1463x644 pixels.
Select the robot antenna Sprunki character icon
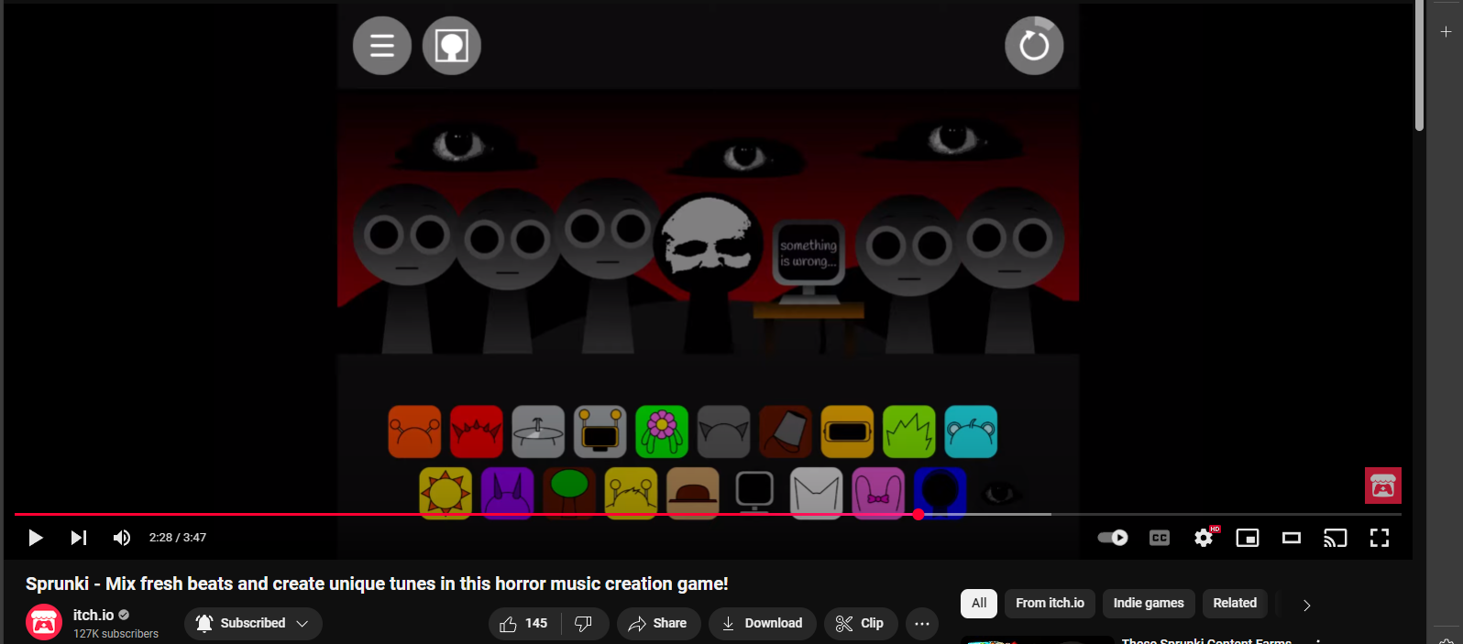coord(600,431)
